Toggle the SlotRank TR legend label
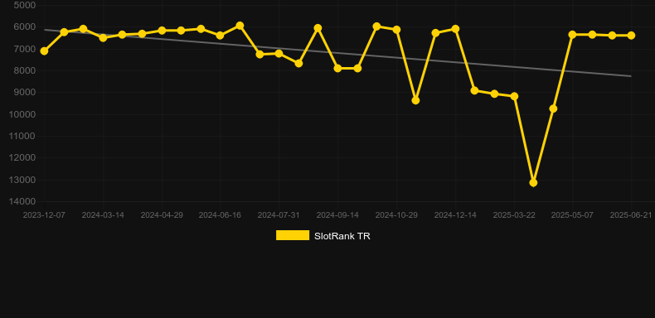 coord(342,236)
